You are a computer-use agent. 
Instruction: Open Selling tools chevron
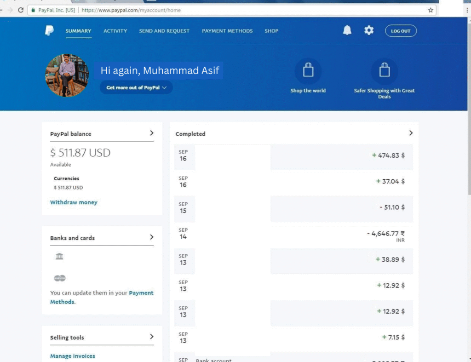click(x=152, y=337)
